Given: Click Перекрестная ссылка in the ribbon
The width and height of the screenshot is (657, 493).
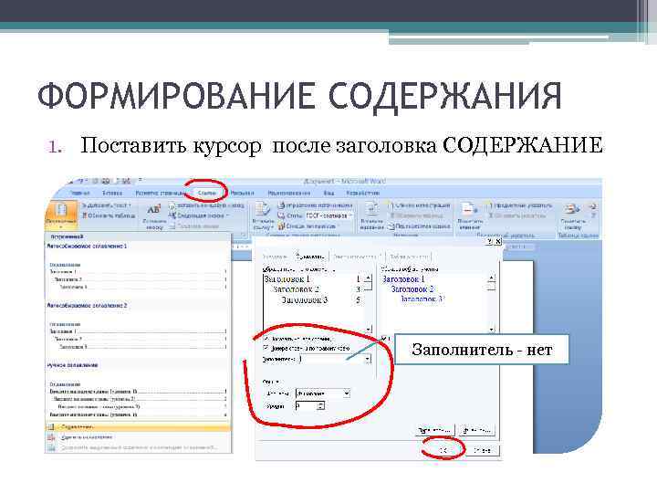Looking at the screenshot, I should coord(419,226).
